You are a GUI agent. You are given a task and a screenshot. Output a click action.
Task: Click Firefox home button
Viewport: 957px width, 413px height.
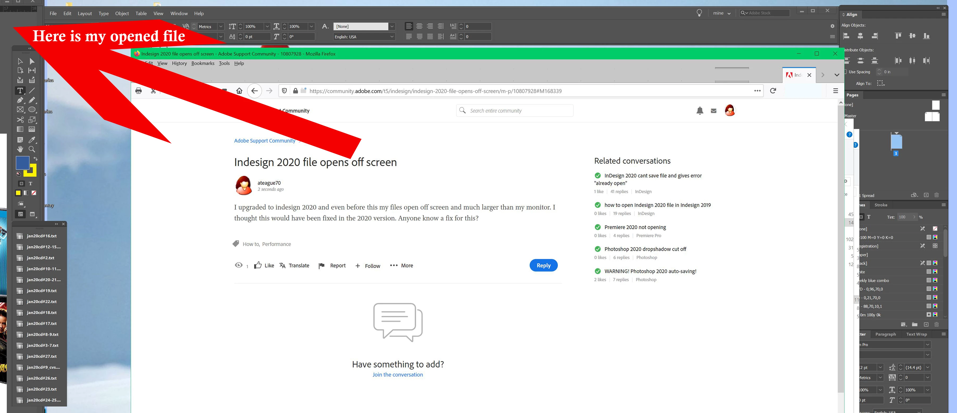239,91
